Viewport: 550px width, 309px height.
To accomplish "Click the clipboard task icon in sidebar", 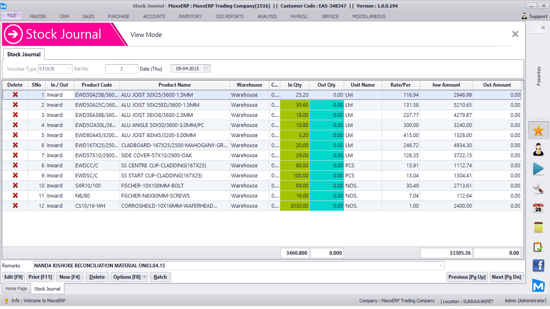I will pyautogui.click(x=538, y=246).
